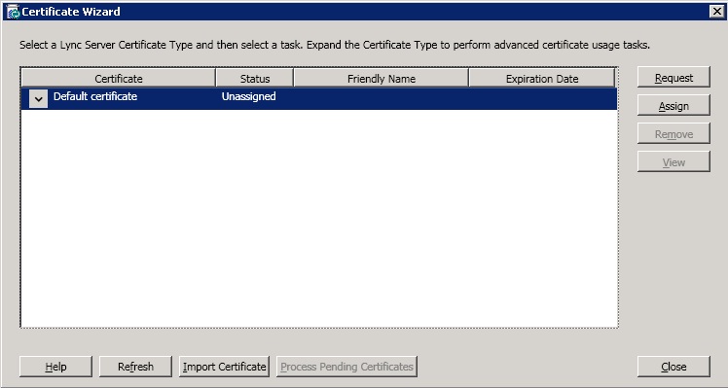The image size is (728, 388).
Task: Click the Expiration Date column header
Action: [x=542, y=78]
